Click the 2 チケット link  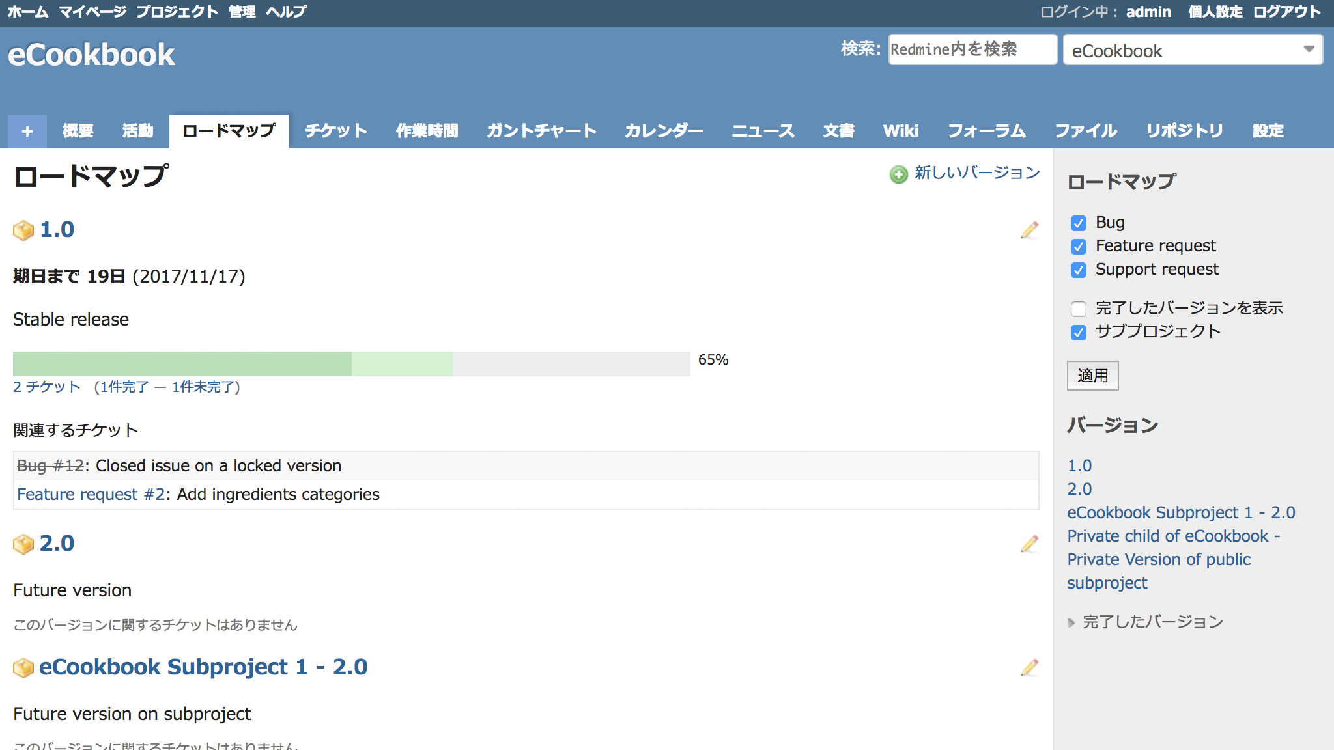click(x=47, y=387)
